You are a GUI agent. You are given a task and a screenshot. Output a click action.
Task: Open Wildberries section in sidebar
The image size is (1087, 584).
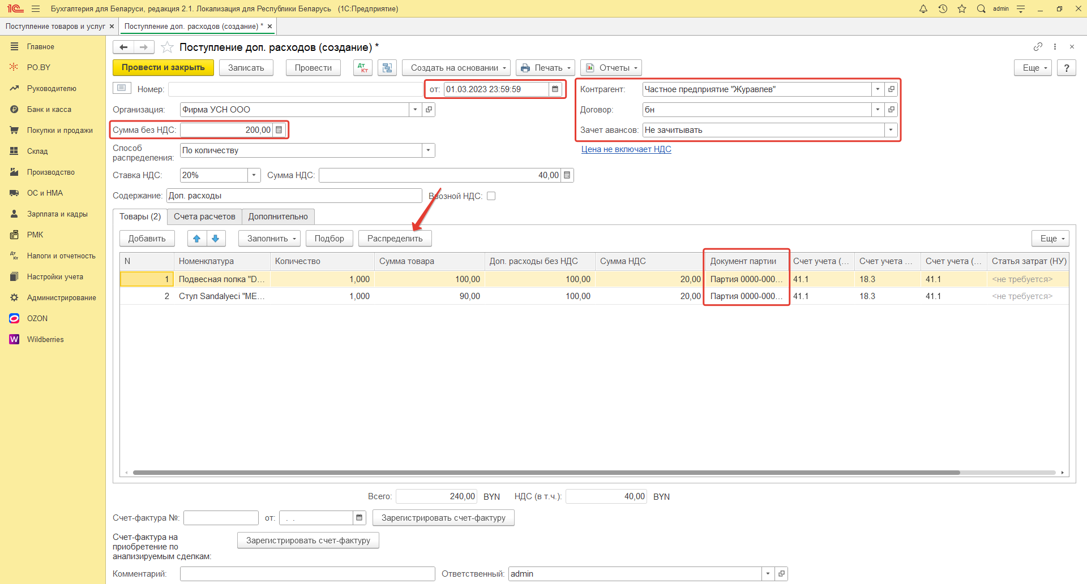[45, 339]
